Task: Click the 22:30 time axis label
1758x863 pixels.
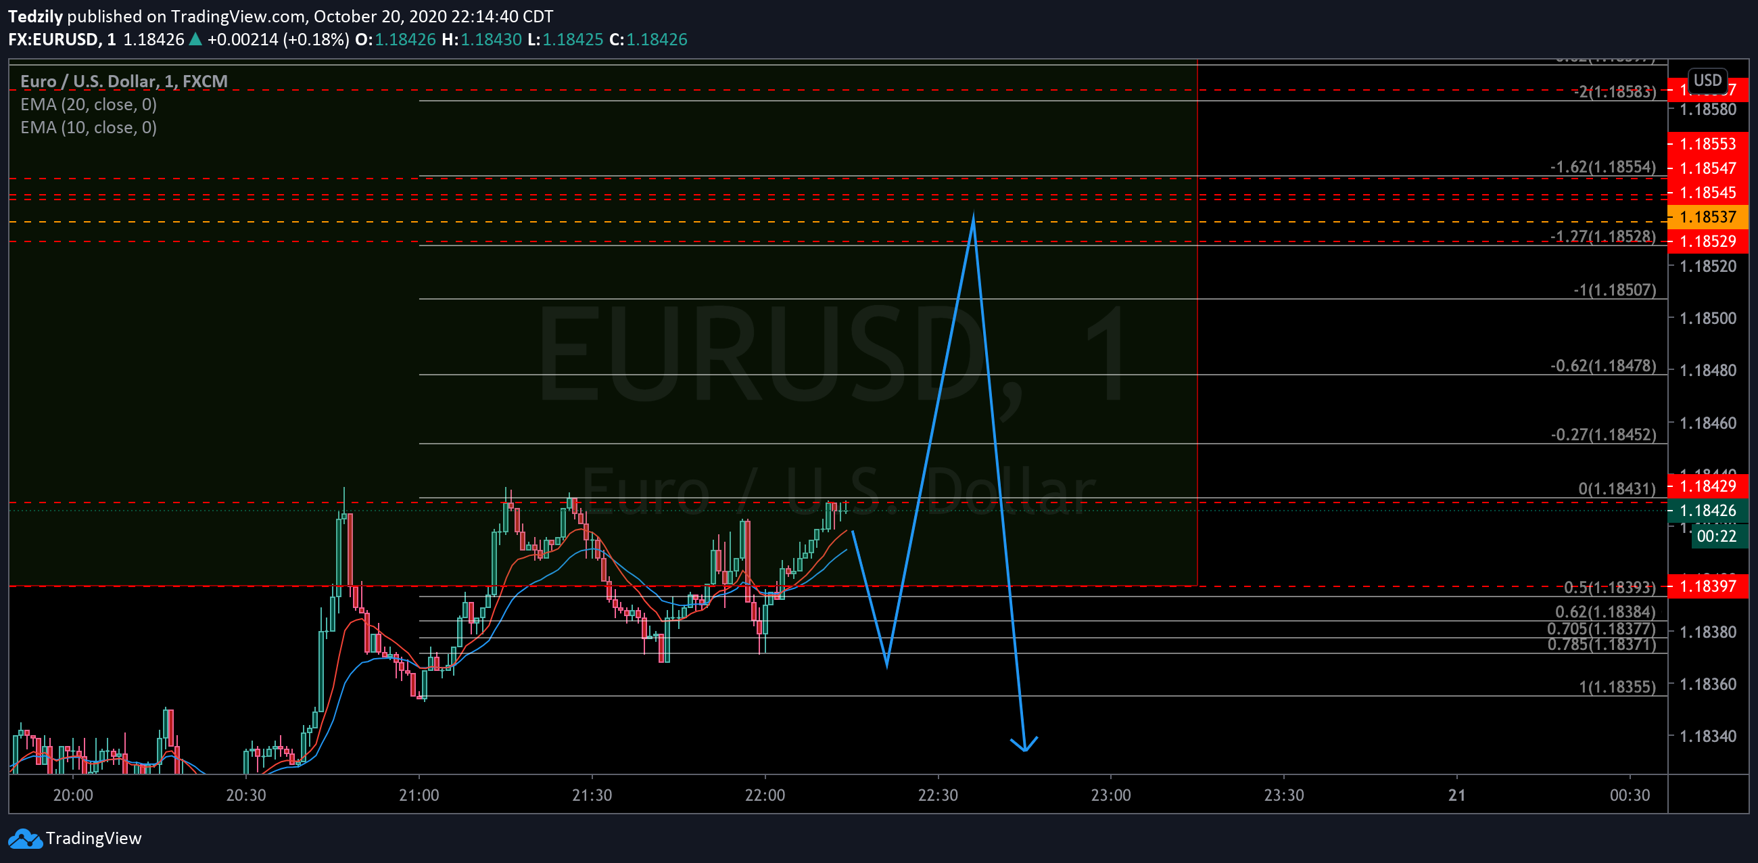Action: 938,795
